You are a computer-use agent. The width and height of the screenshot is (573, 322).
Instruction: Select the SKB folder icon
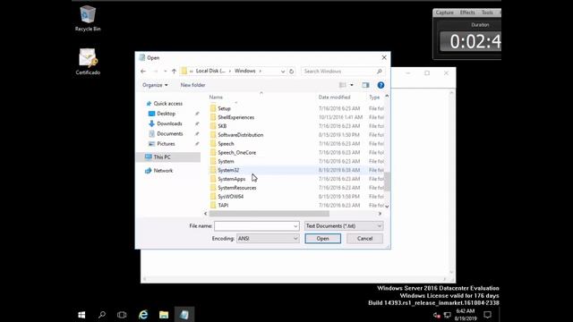pyautogui.click(x=213, y=126)
